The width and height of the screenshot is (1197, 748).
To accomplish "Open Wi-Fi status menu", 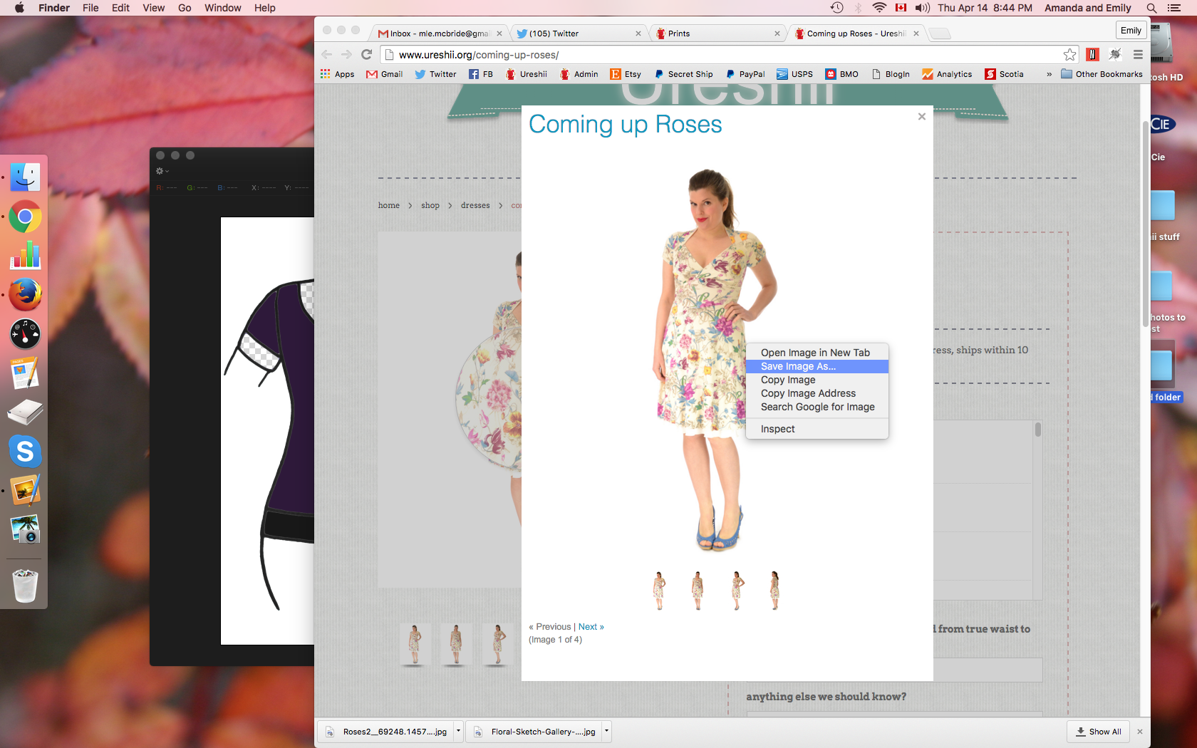I will coord(879,8).
